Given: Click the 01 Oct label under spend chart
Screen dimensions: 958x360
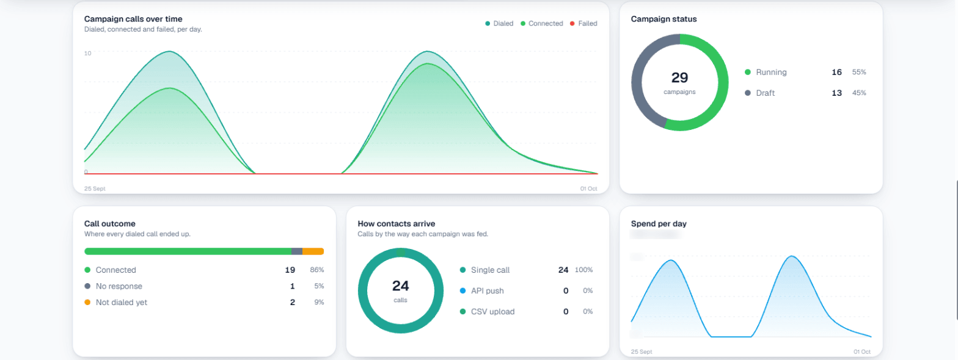Looking at the screenshot, I should (x=862, y=352).
